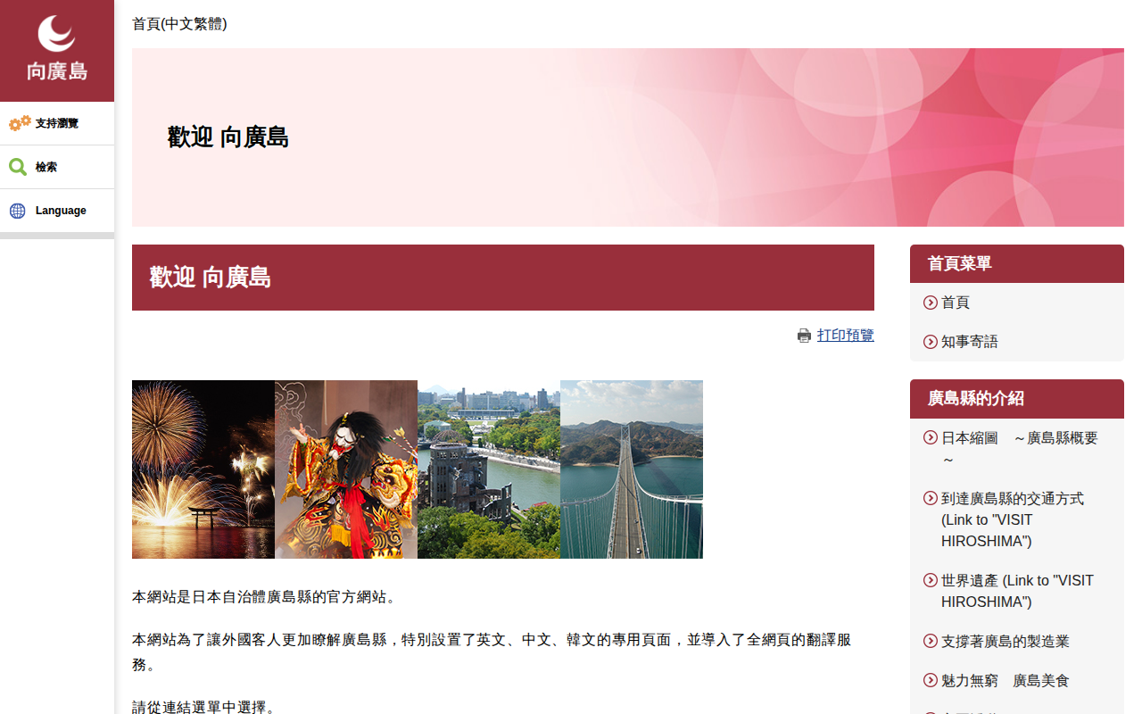Expand the 支持瀏覽 accessibility options

coord(57,123)
